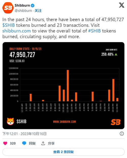Click the @shibburn handle
The width and height of the screenshot is (127, 158).
pyautogui.click(x=23, y=11)
